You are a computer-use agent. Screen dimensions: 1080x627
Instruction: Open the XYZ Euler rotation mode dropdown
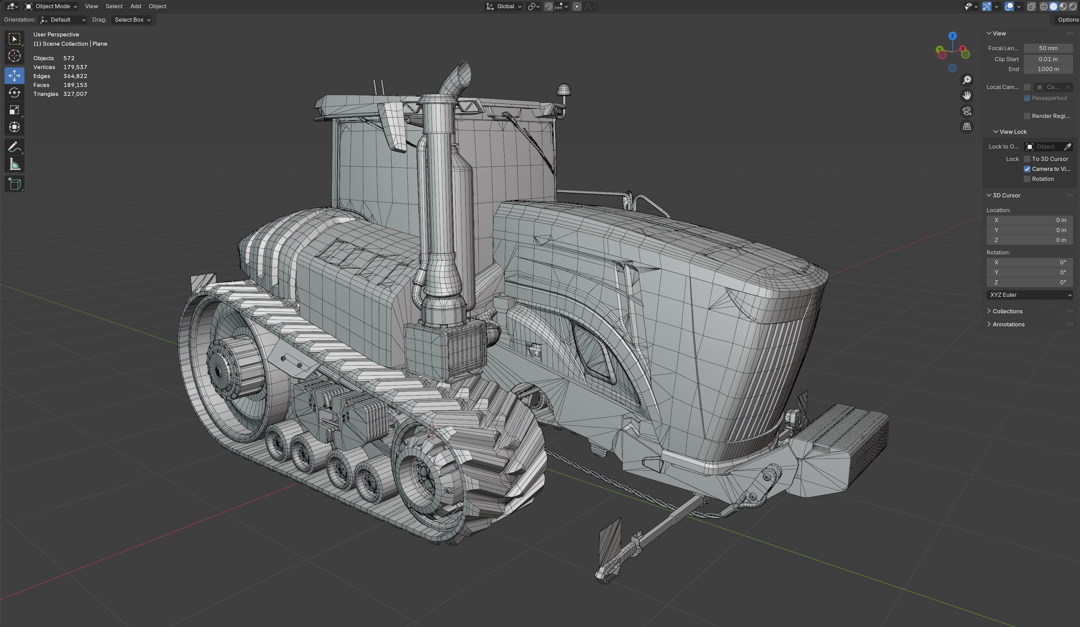click(x=1029, y=295)
